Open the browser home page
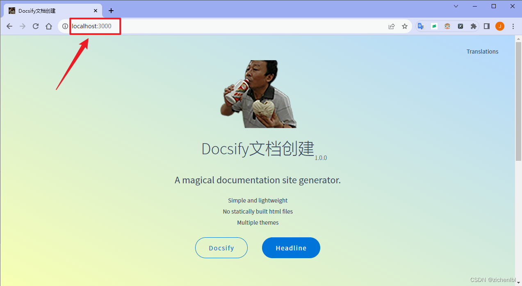 pos(49,26)
